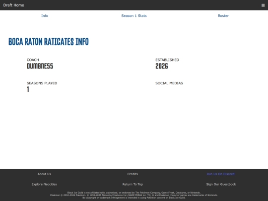Click the Seasons Played label
The image size is (268, 201).
point(42,83)
